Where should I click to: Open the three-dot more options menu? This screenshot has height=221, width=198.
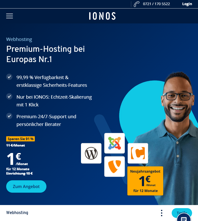[x=162, y=213]
